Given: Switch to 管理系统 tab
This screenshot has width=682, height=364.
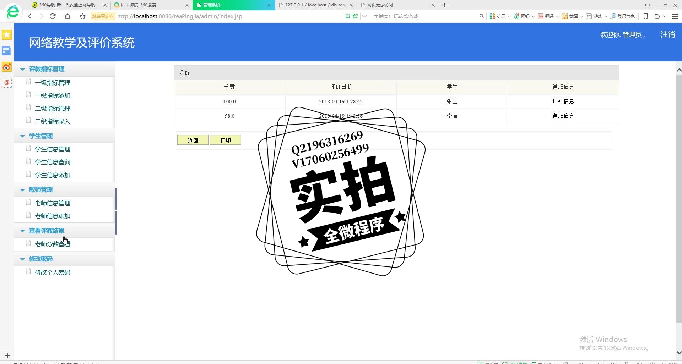Looking at the screenshot, I should click(233, 5).
